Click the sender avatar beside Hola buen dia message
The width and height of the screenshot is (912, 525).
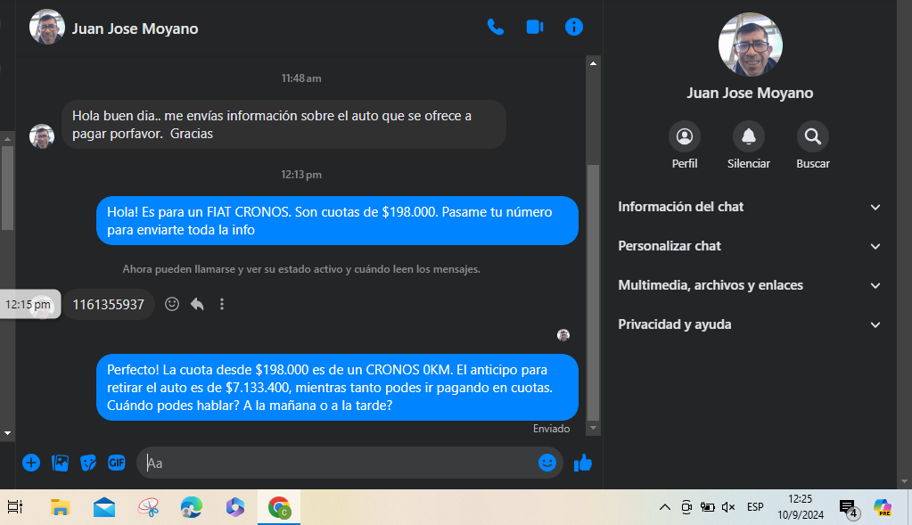tap(42, 136)
